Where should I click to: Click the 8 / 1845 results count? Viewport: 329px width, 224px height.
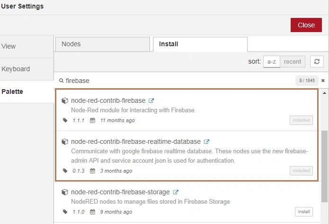pyautogui.click(x=307, y=81)
